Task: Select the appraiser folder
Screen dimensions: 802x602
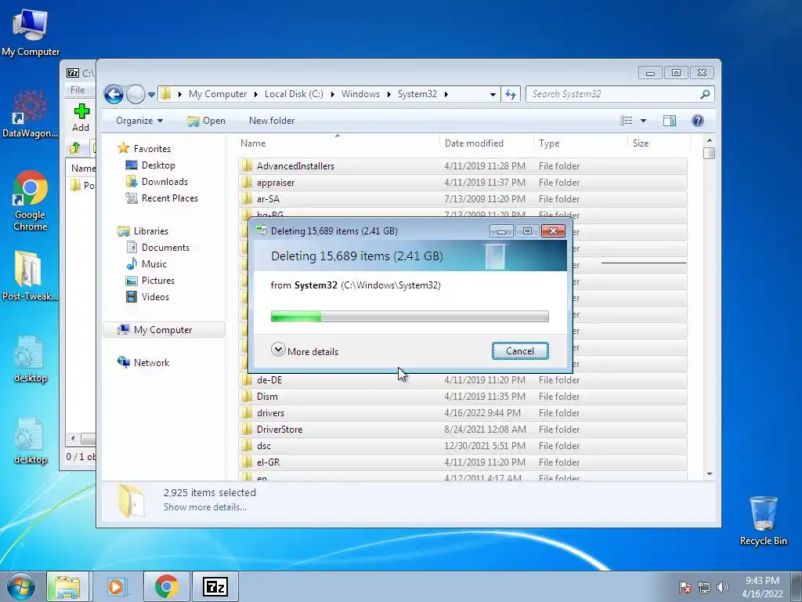Action: click(462, 182)
